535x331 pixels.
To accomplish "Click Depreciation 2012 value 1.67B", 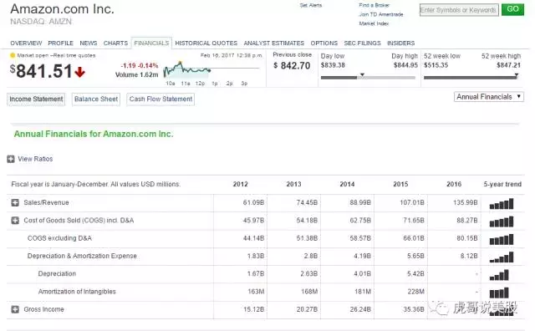I will coord(256,273).
